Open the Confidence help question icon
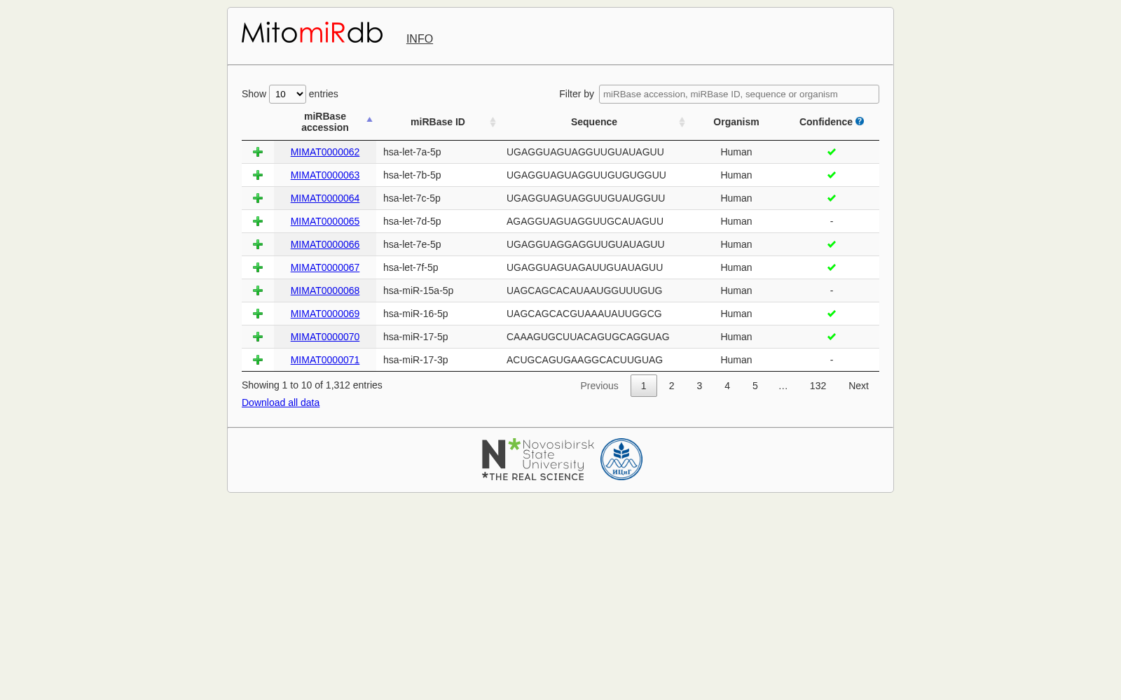 (x=860, y=121)
